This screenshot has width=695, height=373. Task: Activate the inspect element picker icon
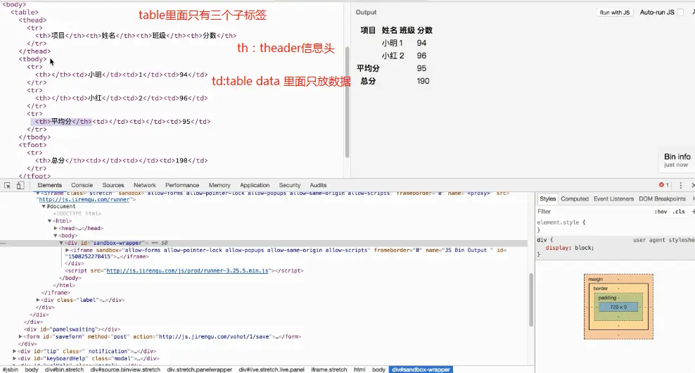8,185
